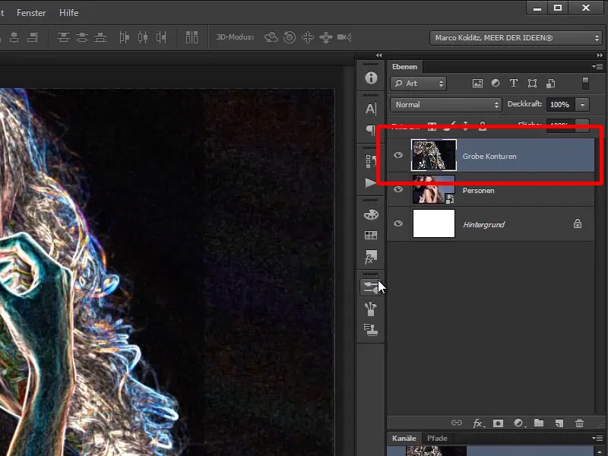Open the Hilfe menu
The width and height of the screenshot is (608, 456).
[68, 13]
